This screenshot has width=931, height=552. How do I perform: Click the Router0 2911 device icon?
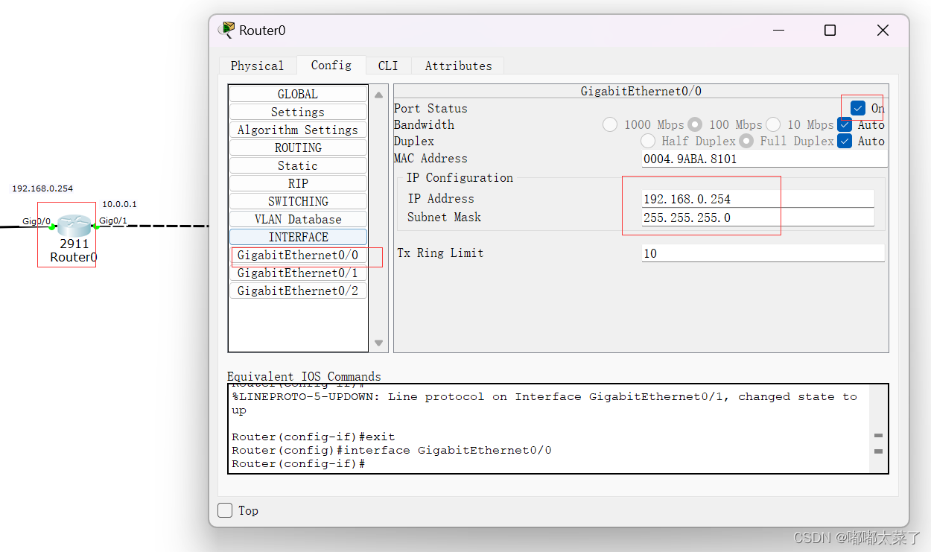pyautogui.click(x=74, y=225)
